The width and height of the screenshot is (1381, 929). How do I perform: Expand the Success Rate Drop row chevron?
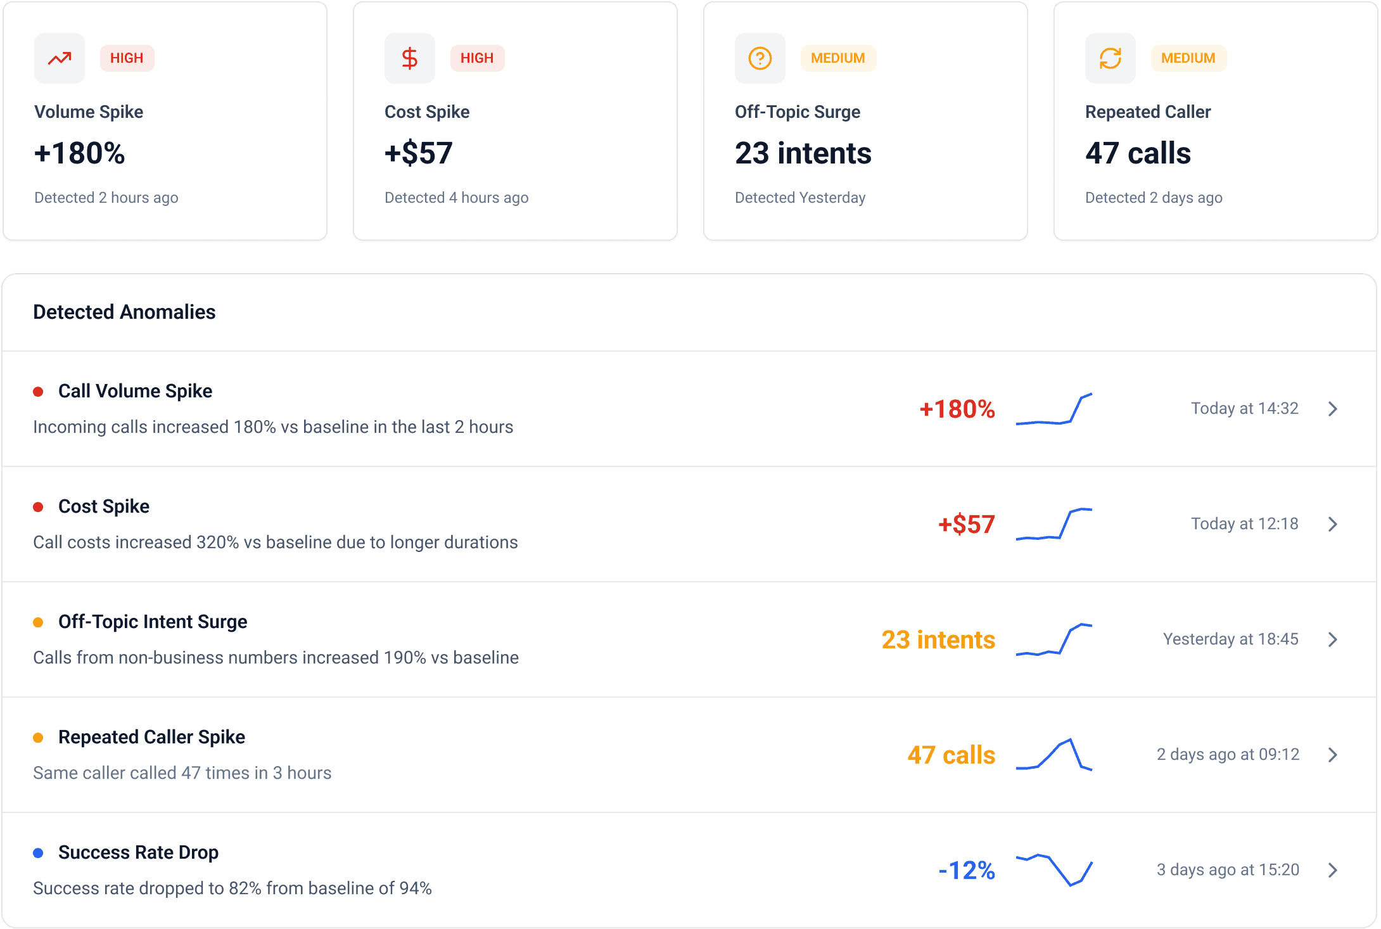[x=1333, y=870]
